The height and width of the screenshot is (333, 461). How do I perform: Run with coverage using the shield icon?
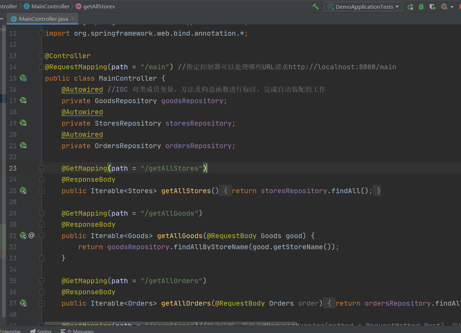point(432,7)
